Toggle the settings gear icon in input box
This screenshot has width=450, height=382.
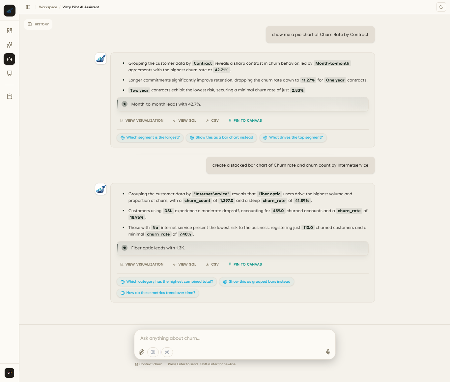(x=167, y=352)
